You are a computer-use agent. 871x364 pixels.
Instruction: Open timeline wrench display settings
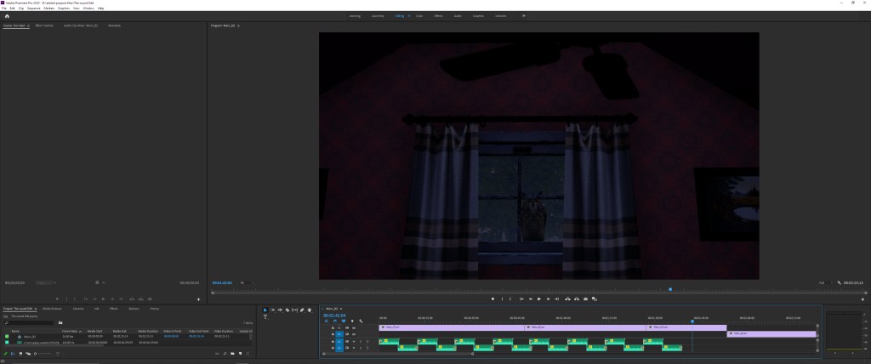361,321
